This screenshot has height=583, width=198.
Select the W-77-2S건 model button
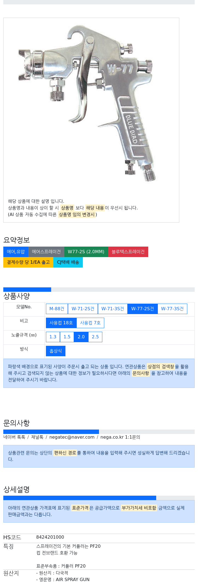point(142,309)
